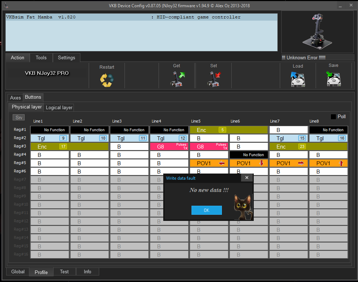Select the Tgl 9 toggle button cell
358x282 pixels.
tap(50, 138)
